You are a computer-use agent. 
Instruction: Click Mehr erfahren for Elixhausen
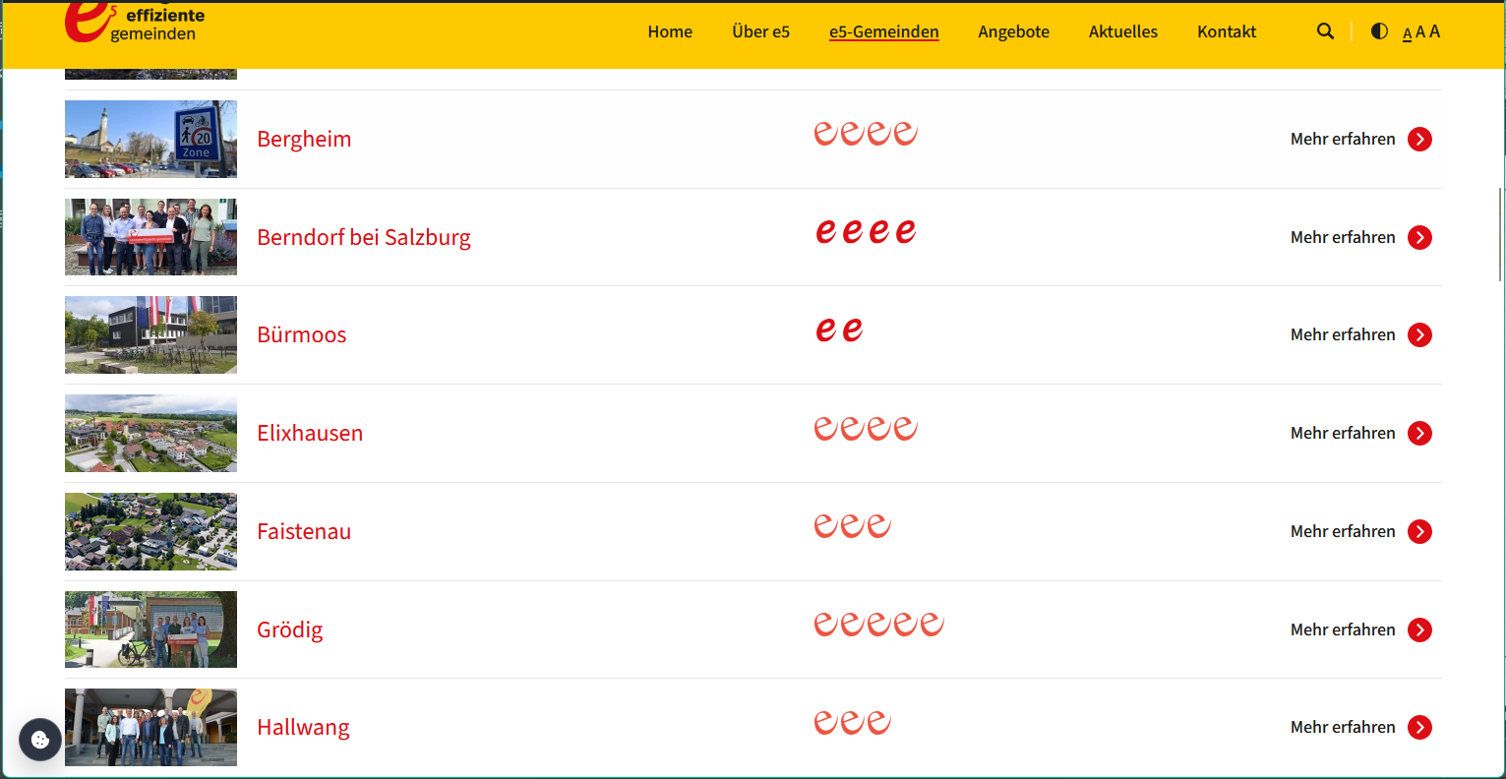click(1342, 434)
